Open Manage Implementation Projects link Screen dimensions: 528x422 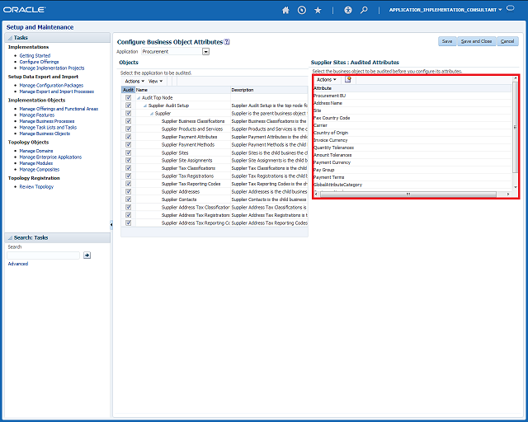click(52, 68)
